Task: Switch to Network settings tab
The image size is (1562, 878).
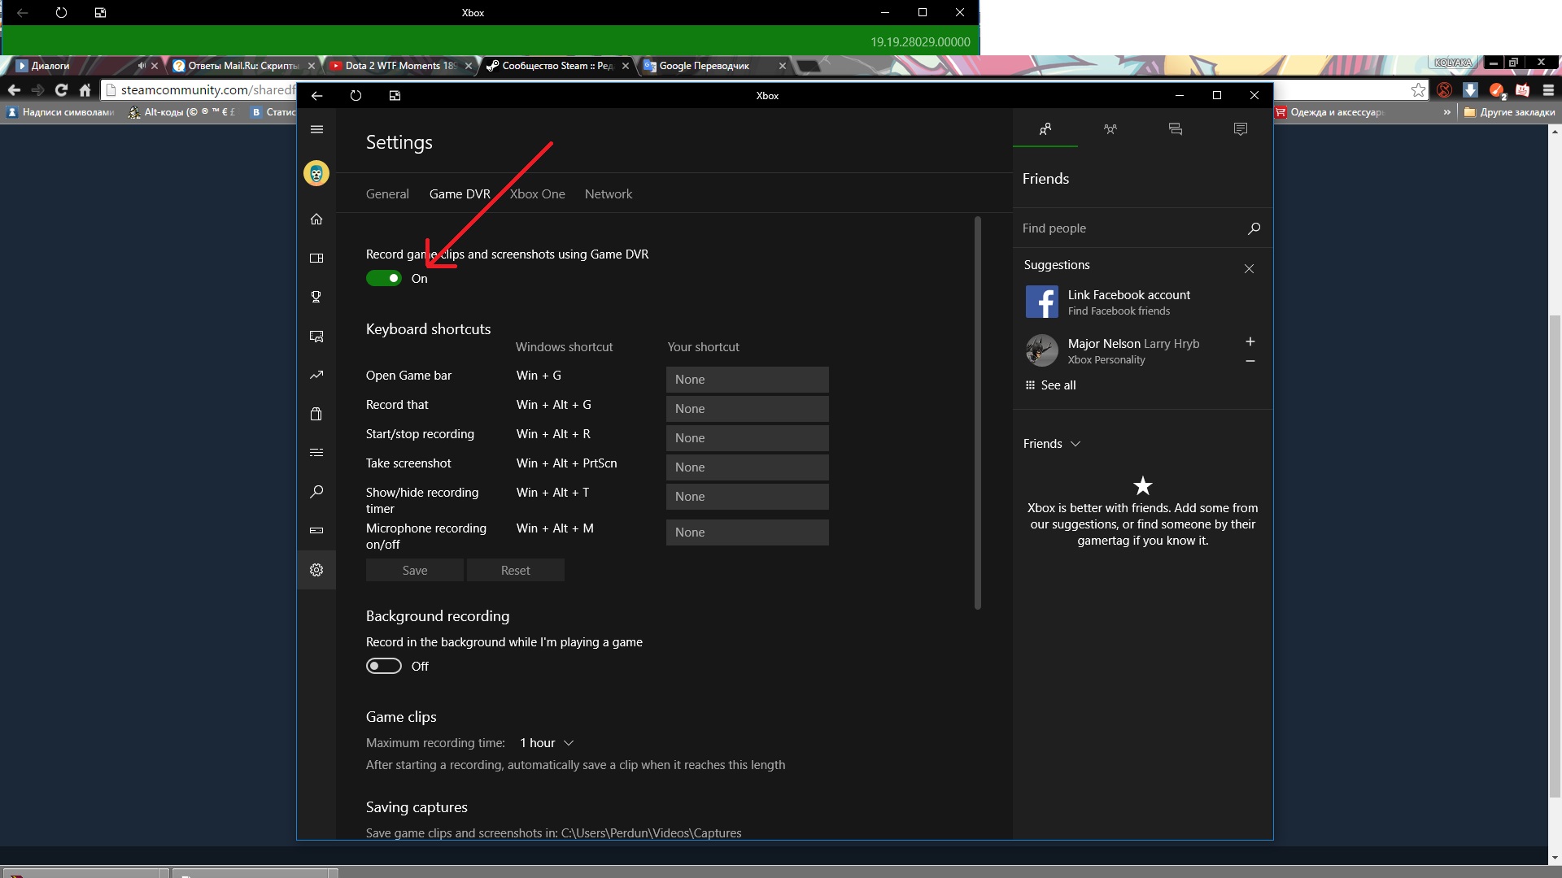Action: [609, 194]
